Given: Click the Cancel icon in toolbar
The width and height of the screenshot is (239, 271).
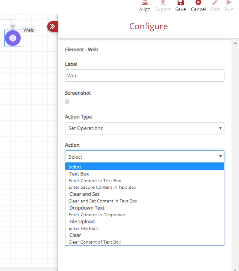Looking at the screenshot, I should [198, 3].
